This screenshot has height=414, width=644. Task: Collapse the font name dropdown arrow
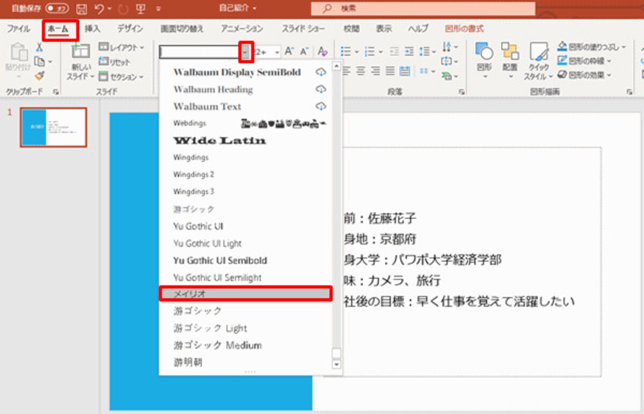pos(245,52)
